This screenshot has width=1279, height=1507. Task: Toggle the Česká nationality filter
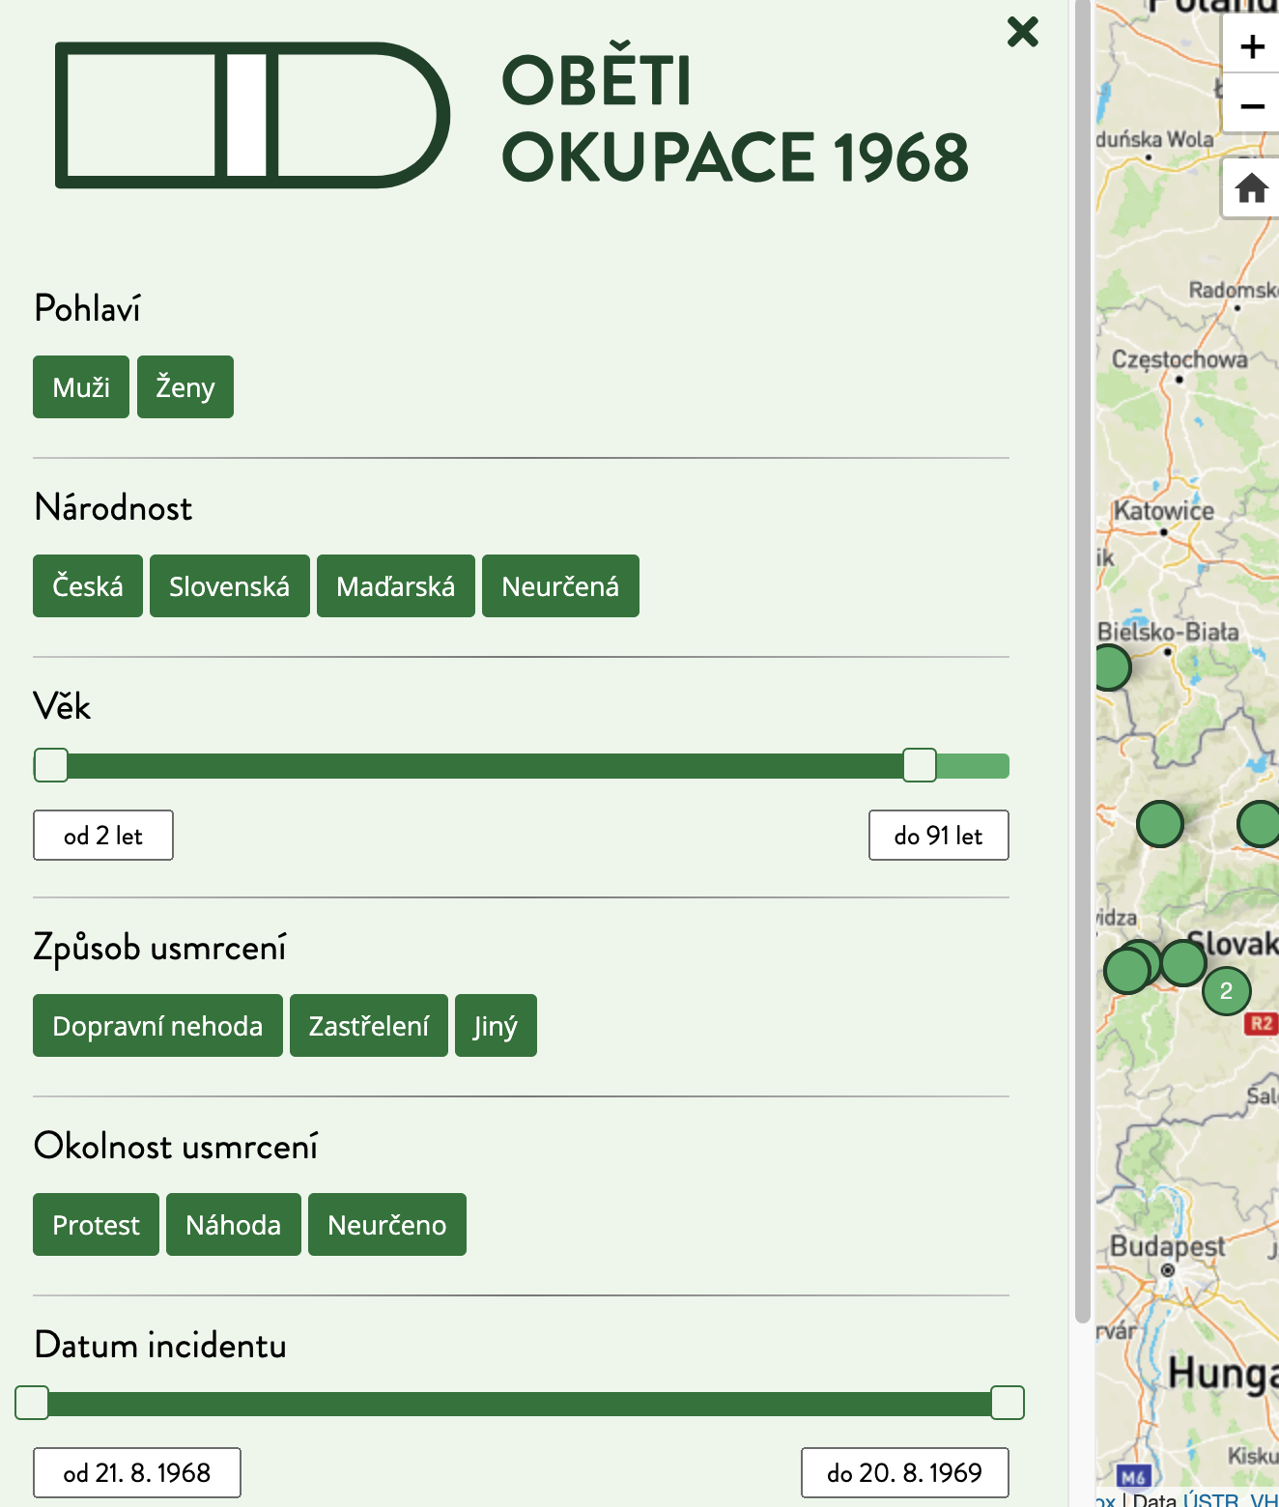click(88, 586)
